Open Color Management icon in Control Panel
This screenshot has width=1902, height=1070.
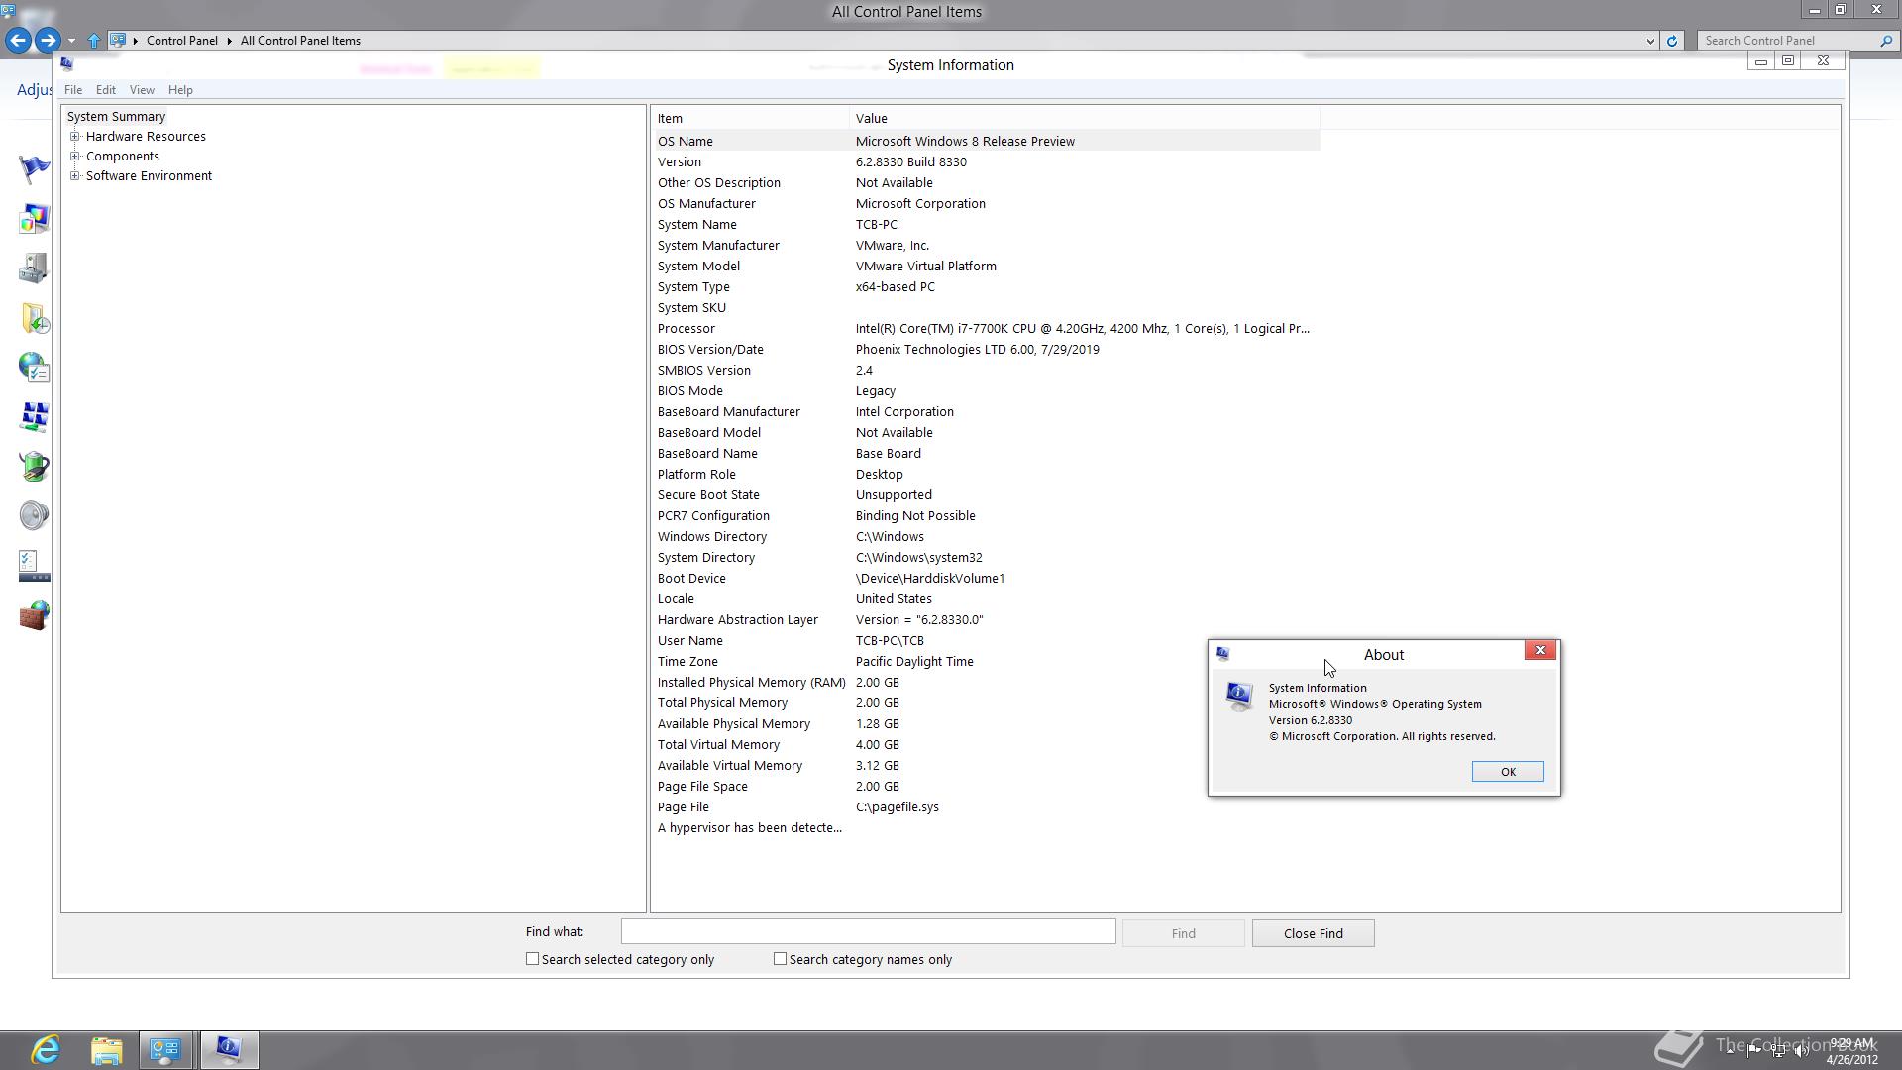(x=34, y=219)
